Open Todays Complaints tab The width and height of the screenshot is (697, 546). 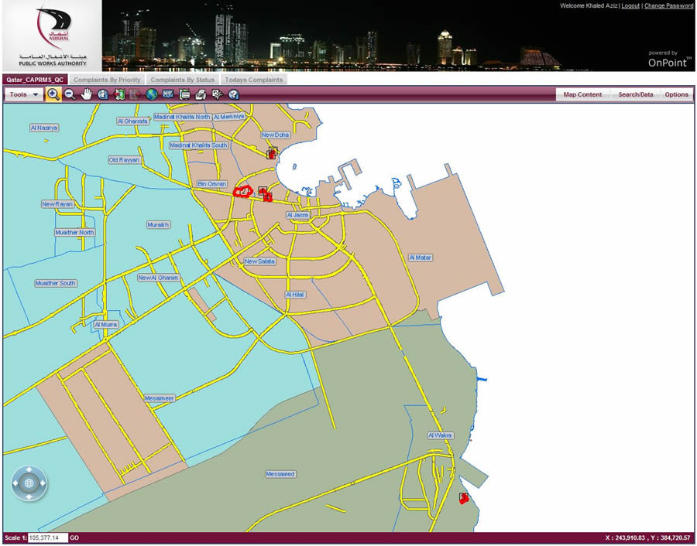(253, 80)
